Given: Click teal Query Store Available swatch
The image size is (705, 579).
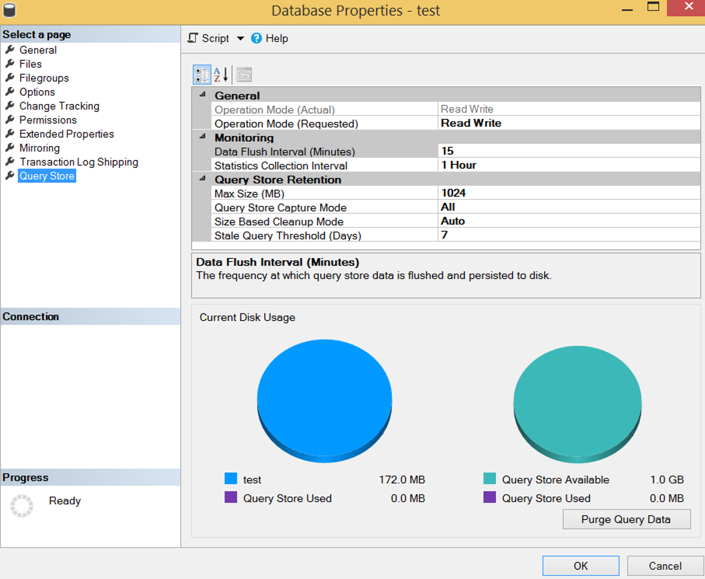Looking at the screenshot, I should click(x=489, y=478).
